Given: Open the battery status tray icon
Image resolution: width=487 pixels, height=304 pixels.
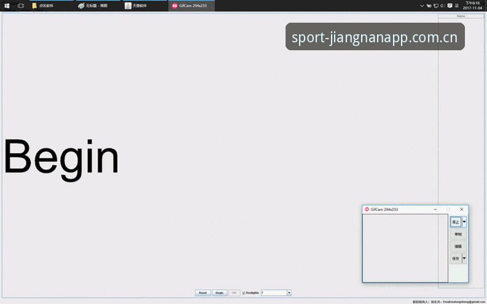Looking at the screenshot, I should point(429,6).
